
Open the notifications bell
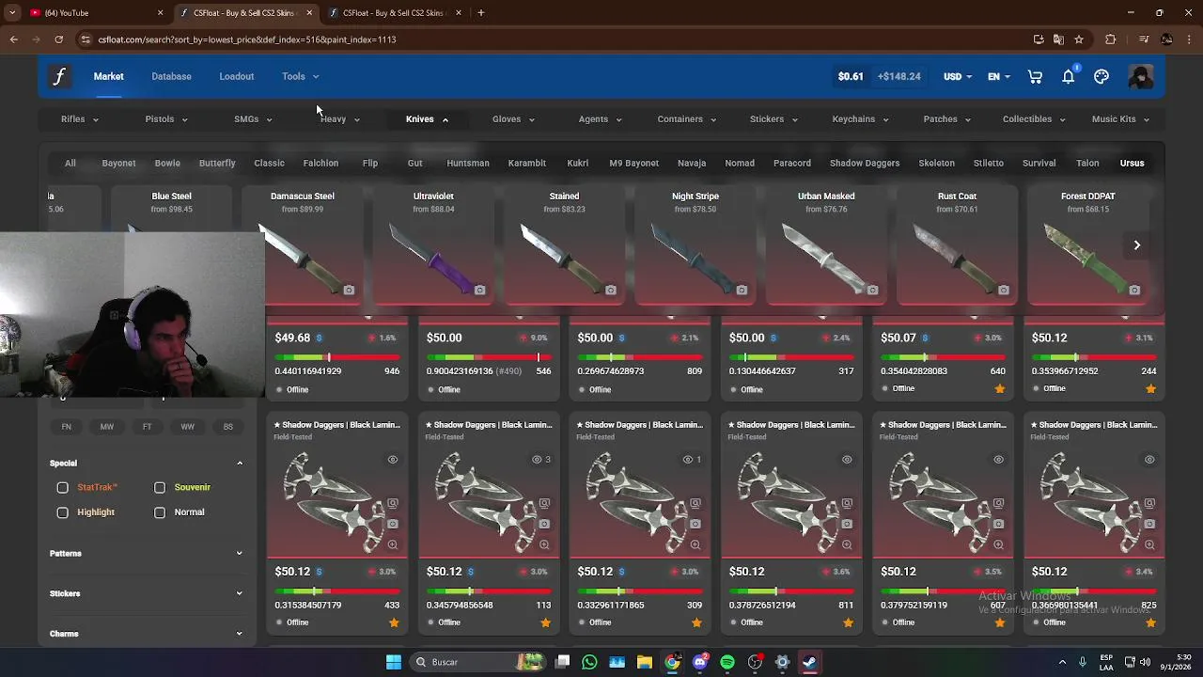click(x=1069, y=77)
